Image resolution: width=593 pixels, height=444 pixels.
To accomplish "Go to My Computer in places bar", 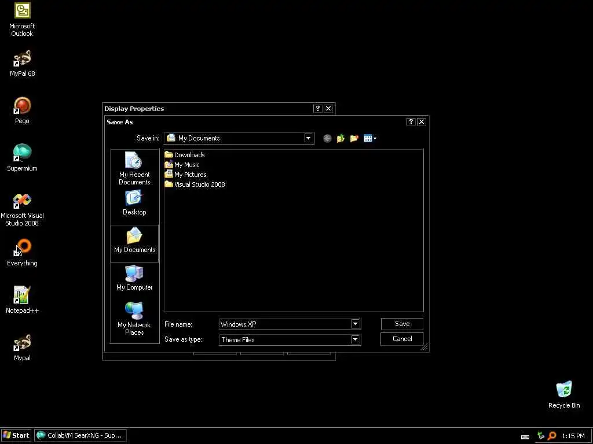I will click(134, 278).
